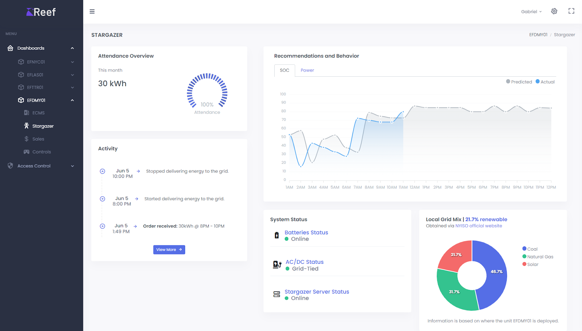
Task: Go to Controls in sidebar
Action: (41, 152)
